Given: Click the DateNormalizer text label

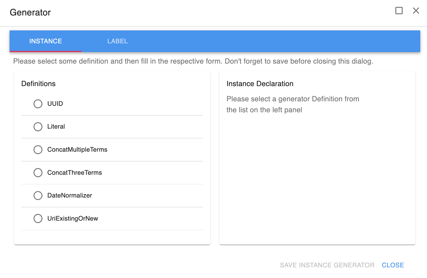Looking at the screenshot, I should (69, 196).
